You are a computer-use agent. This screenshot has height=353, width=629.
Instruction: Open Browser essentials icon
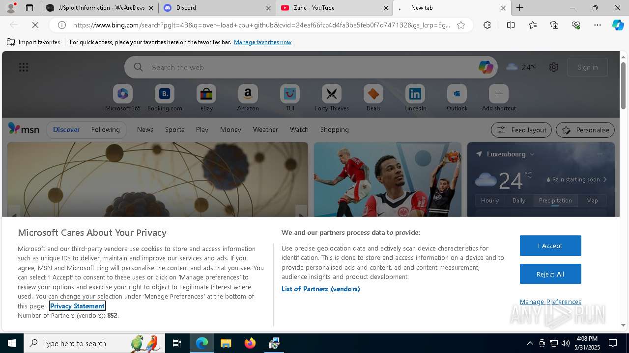[x=576, y=25]
